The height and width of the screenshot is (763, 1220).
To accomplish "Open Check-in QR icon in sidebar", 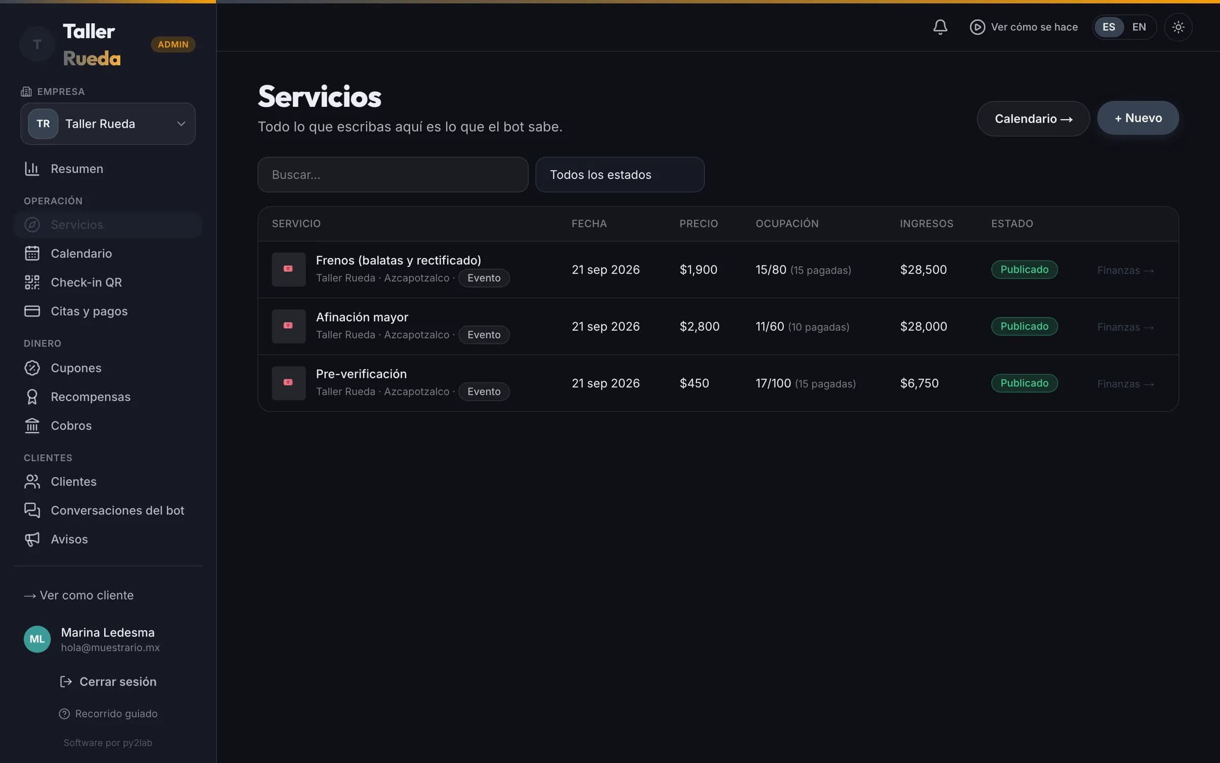I will coord(32,282).
